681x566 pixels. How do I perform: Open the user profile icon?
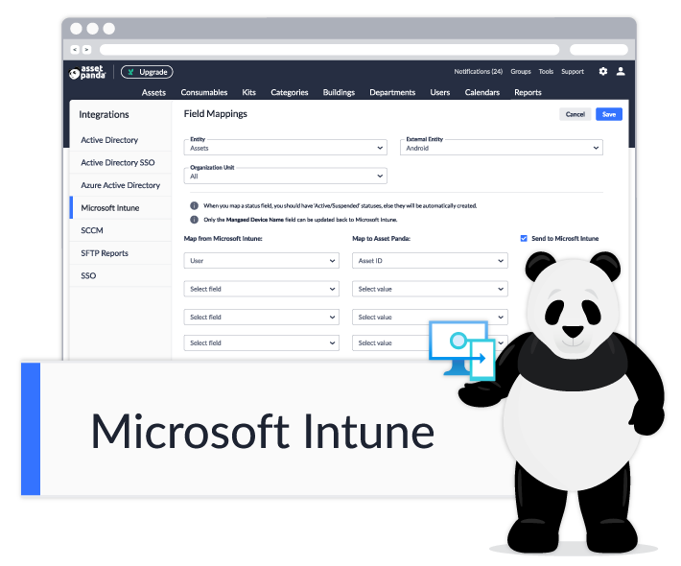[x=621, y=71]
